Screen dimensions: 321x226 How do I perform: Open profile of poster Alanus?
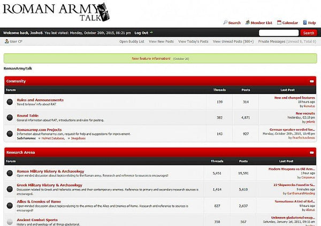tap(310, 210)
